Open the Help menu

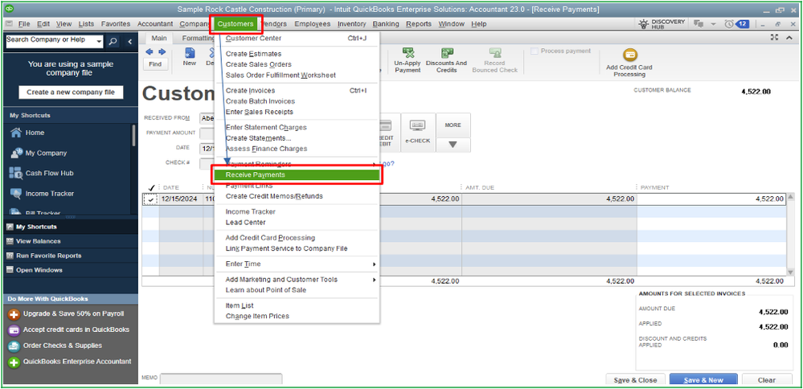[x=479, y=24]
